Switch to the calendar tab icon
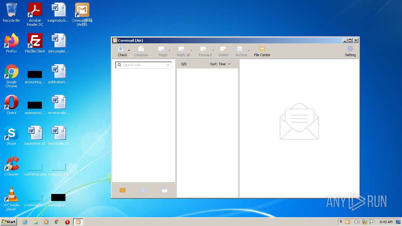 [x=165, y=190]
